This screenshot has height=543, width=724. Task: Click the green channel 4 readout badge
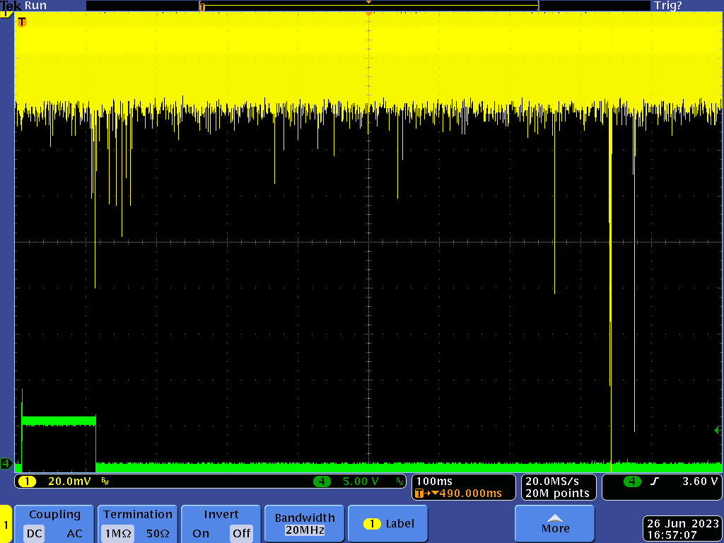324,481
